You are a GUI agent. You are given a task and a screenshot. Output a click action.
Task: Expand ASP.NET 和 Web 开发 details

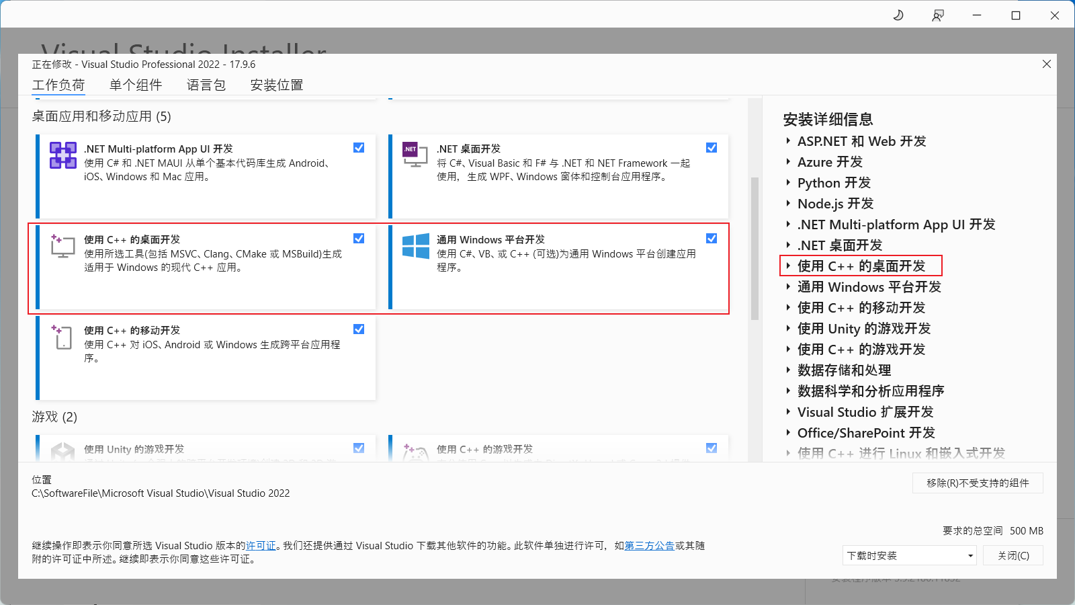click(788, 141)
